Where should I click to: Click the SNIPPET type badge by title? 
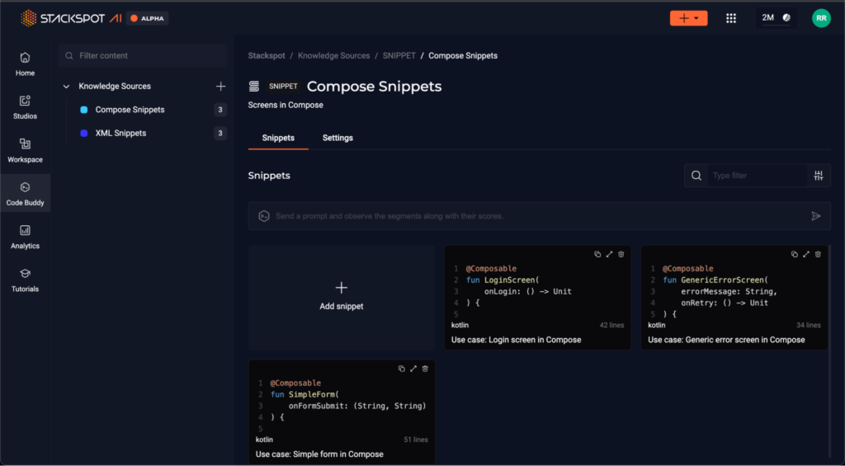coord(284,87)
